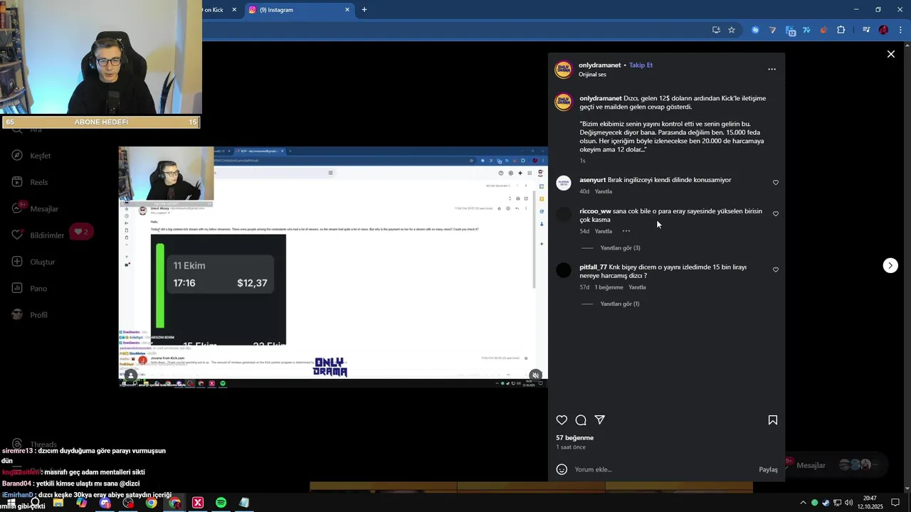Viewport: 911px width, 512px height.
Task: Open Reels in Instagram sidebar
Action: (x=30, y=182)
